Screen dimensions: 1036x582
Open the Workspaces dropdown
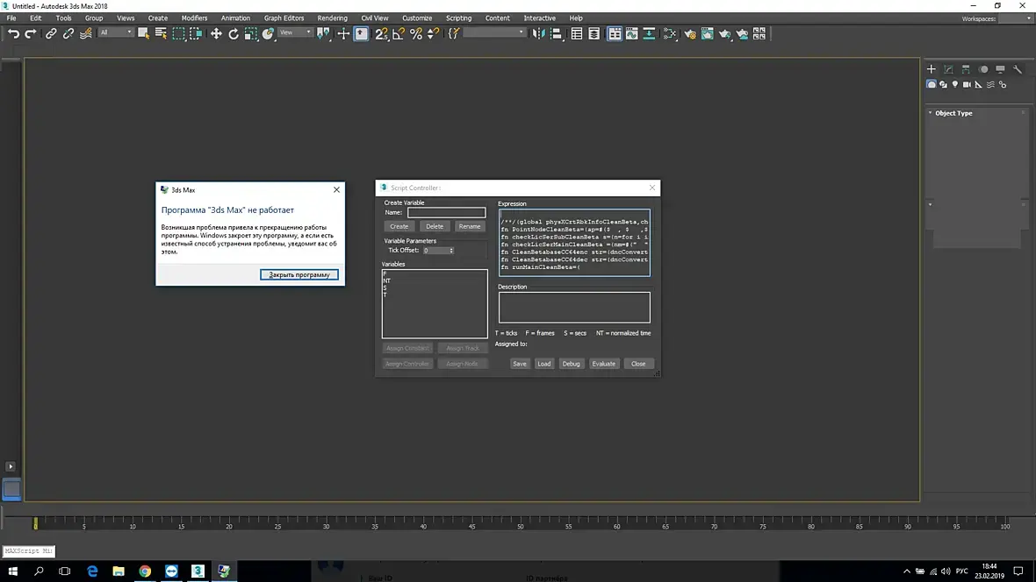point(1015,18)
